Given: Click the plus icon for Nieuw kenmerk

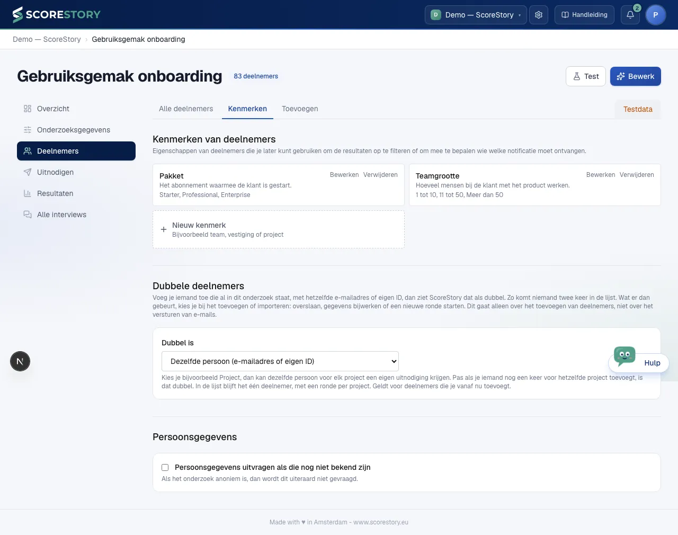Looking at the screenshot, I should [164, 229].
